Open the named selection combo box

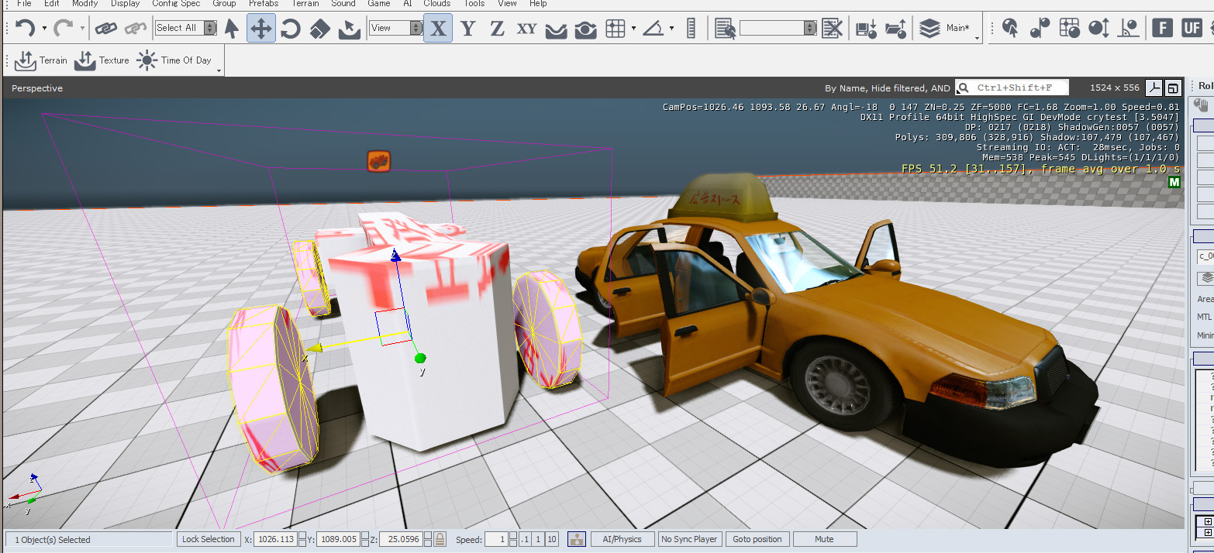click(x=778, y=28)
